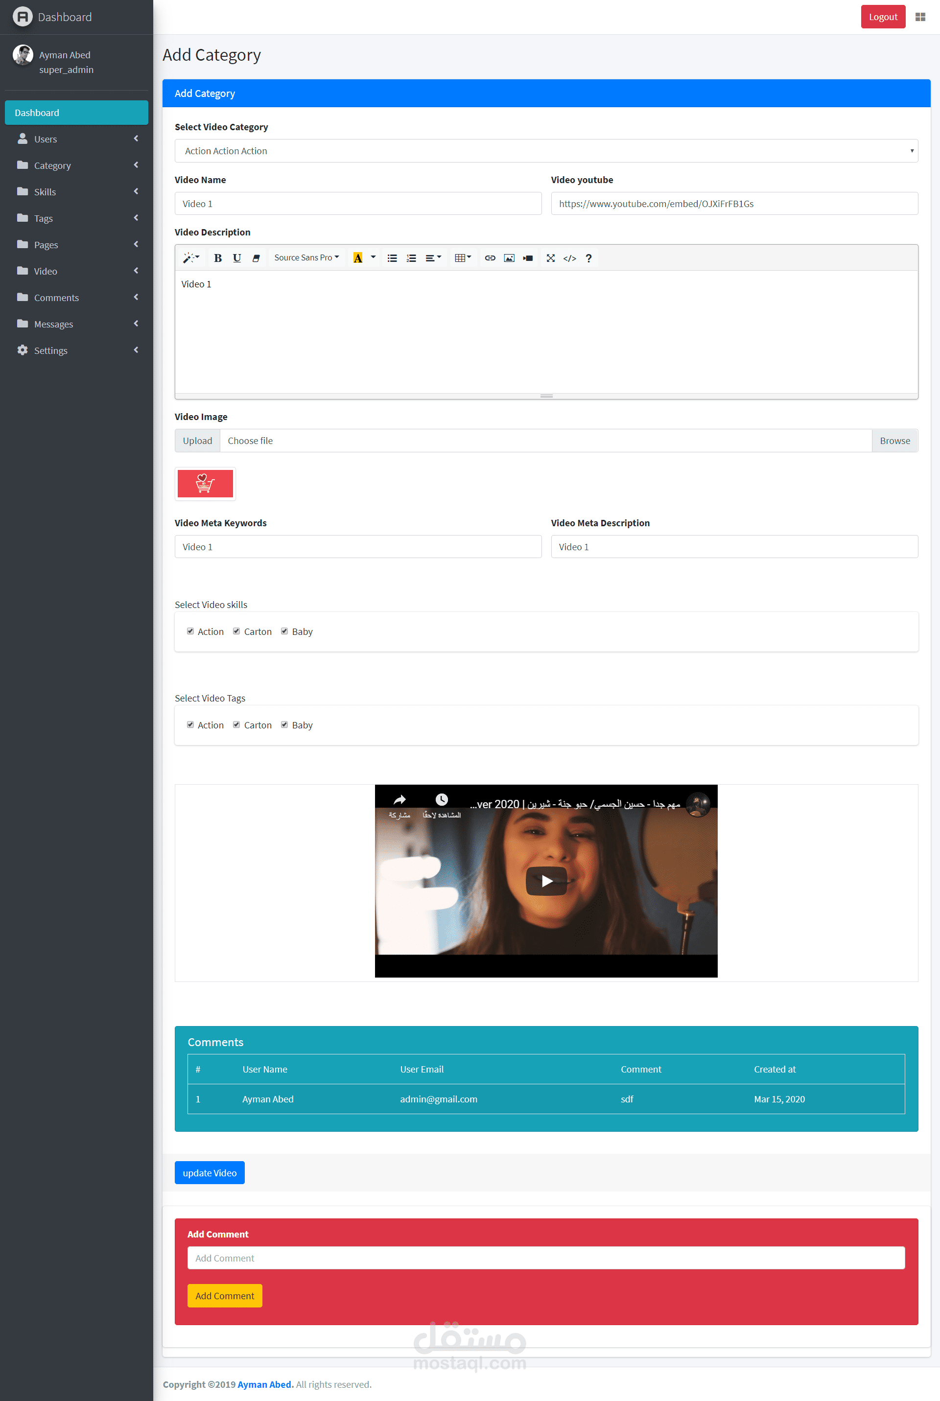Insert a link via the editor toolbar
Screen dimensions: 940x1401
click(490, 257)
